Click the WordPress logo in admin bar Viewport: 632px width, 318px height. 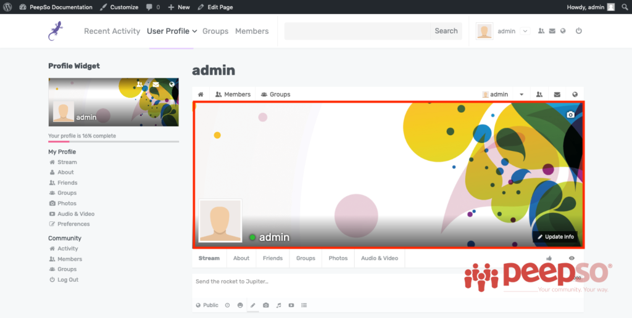[x=7, y=7]
